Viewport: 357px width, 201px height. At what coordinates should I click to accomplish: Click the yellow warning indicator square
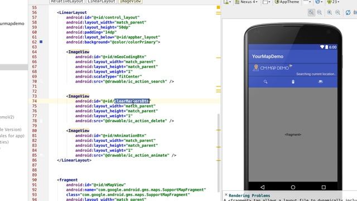click(x=218, y=7)
